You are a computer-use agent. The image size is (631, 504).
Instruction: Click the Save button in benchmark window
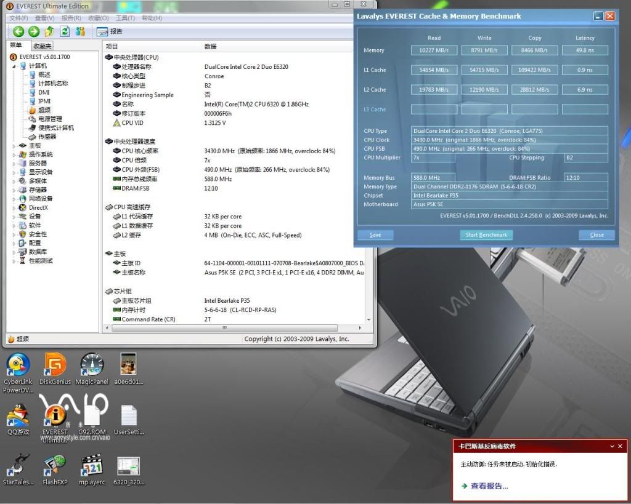(375, 234)
